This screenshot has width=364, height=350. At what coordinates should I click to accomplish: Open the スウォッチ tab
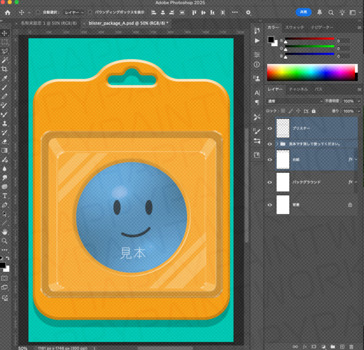295,27
